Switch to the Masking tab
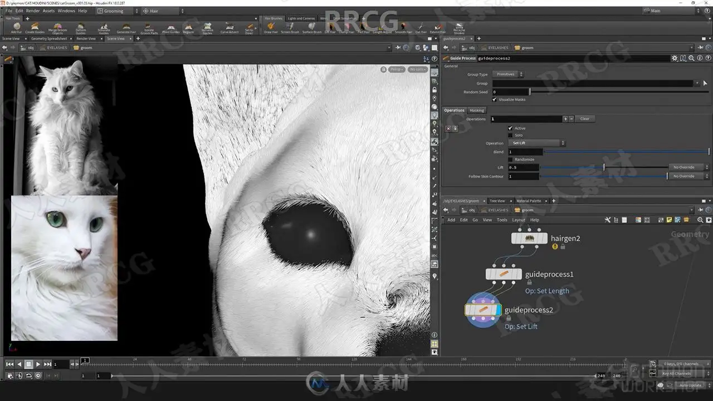 pos(477,110)
